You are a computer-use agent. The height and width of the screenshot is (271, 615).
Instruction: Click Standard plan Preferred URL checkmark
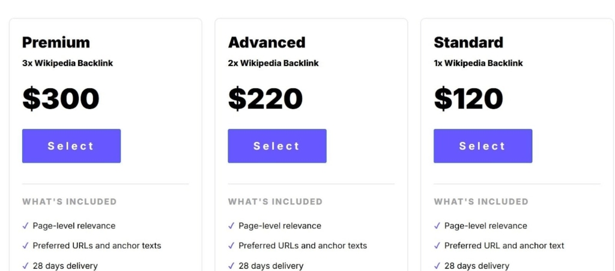(x=437, y=246)
